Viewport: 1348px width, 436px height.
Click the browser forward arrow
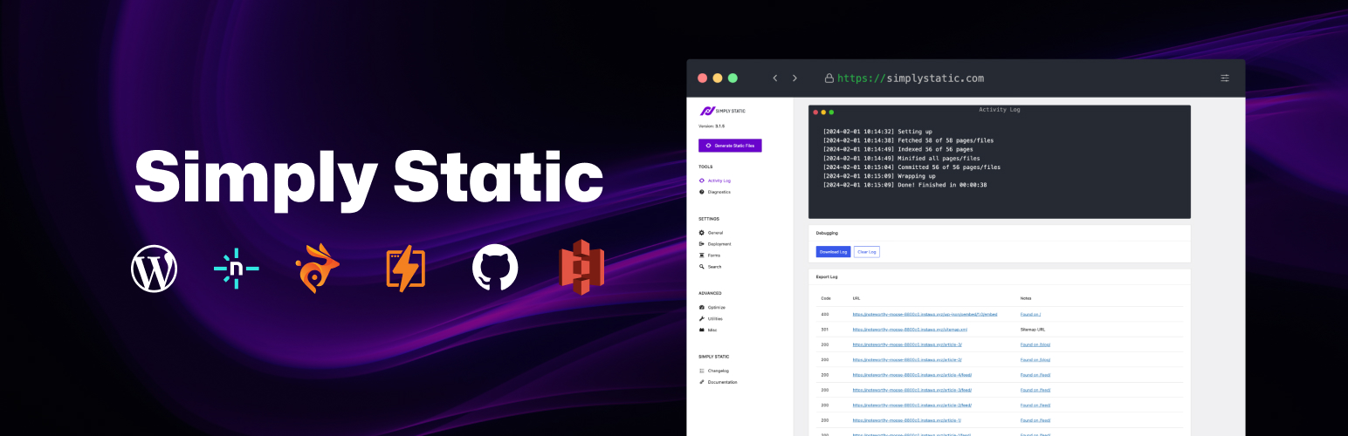[794, 78]
